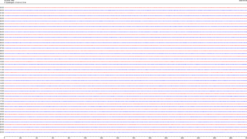
Task: Select the 00:30 time row label
Action: (2, 10)
